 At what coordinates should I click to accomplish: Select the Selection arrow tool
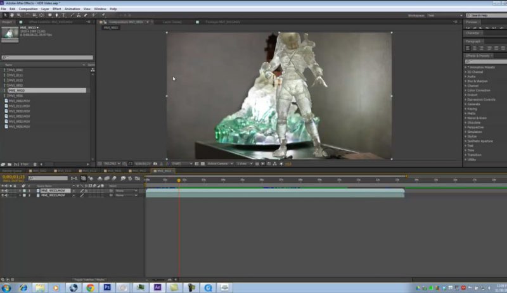(x=4, y=15)
